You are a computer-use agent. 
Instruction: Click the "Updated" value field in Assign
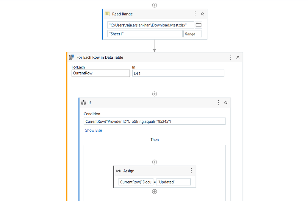(x=173, y=182)
